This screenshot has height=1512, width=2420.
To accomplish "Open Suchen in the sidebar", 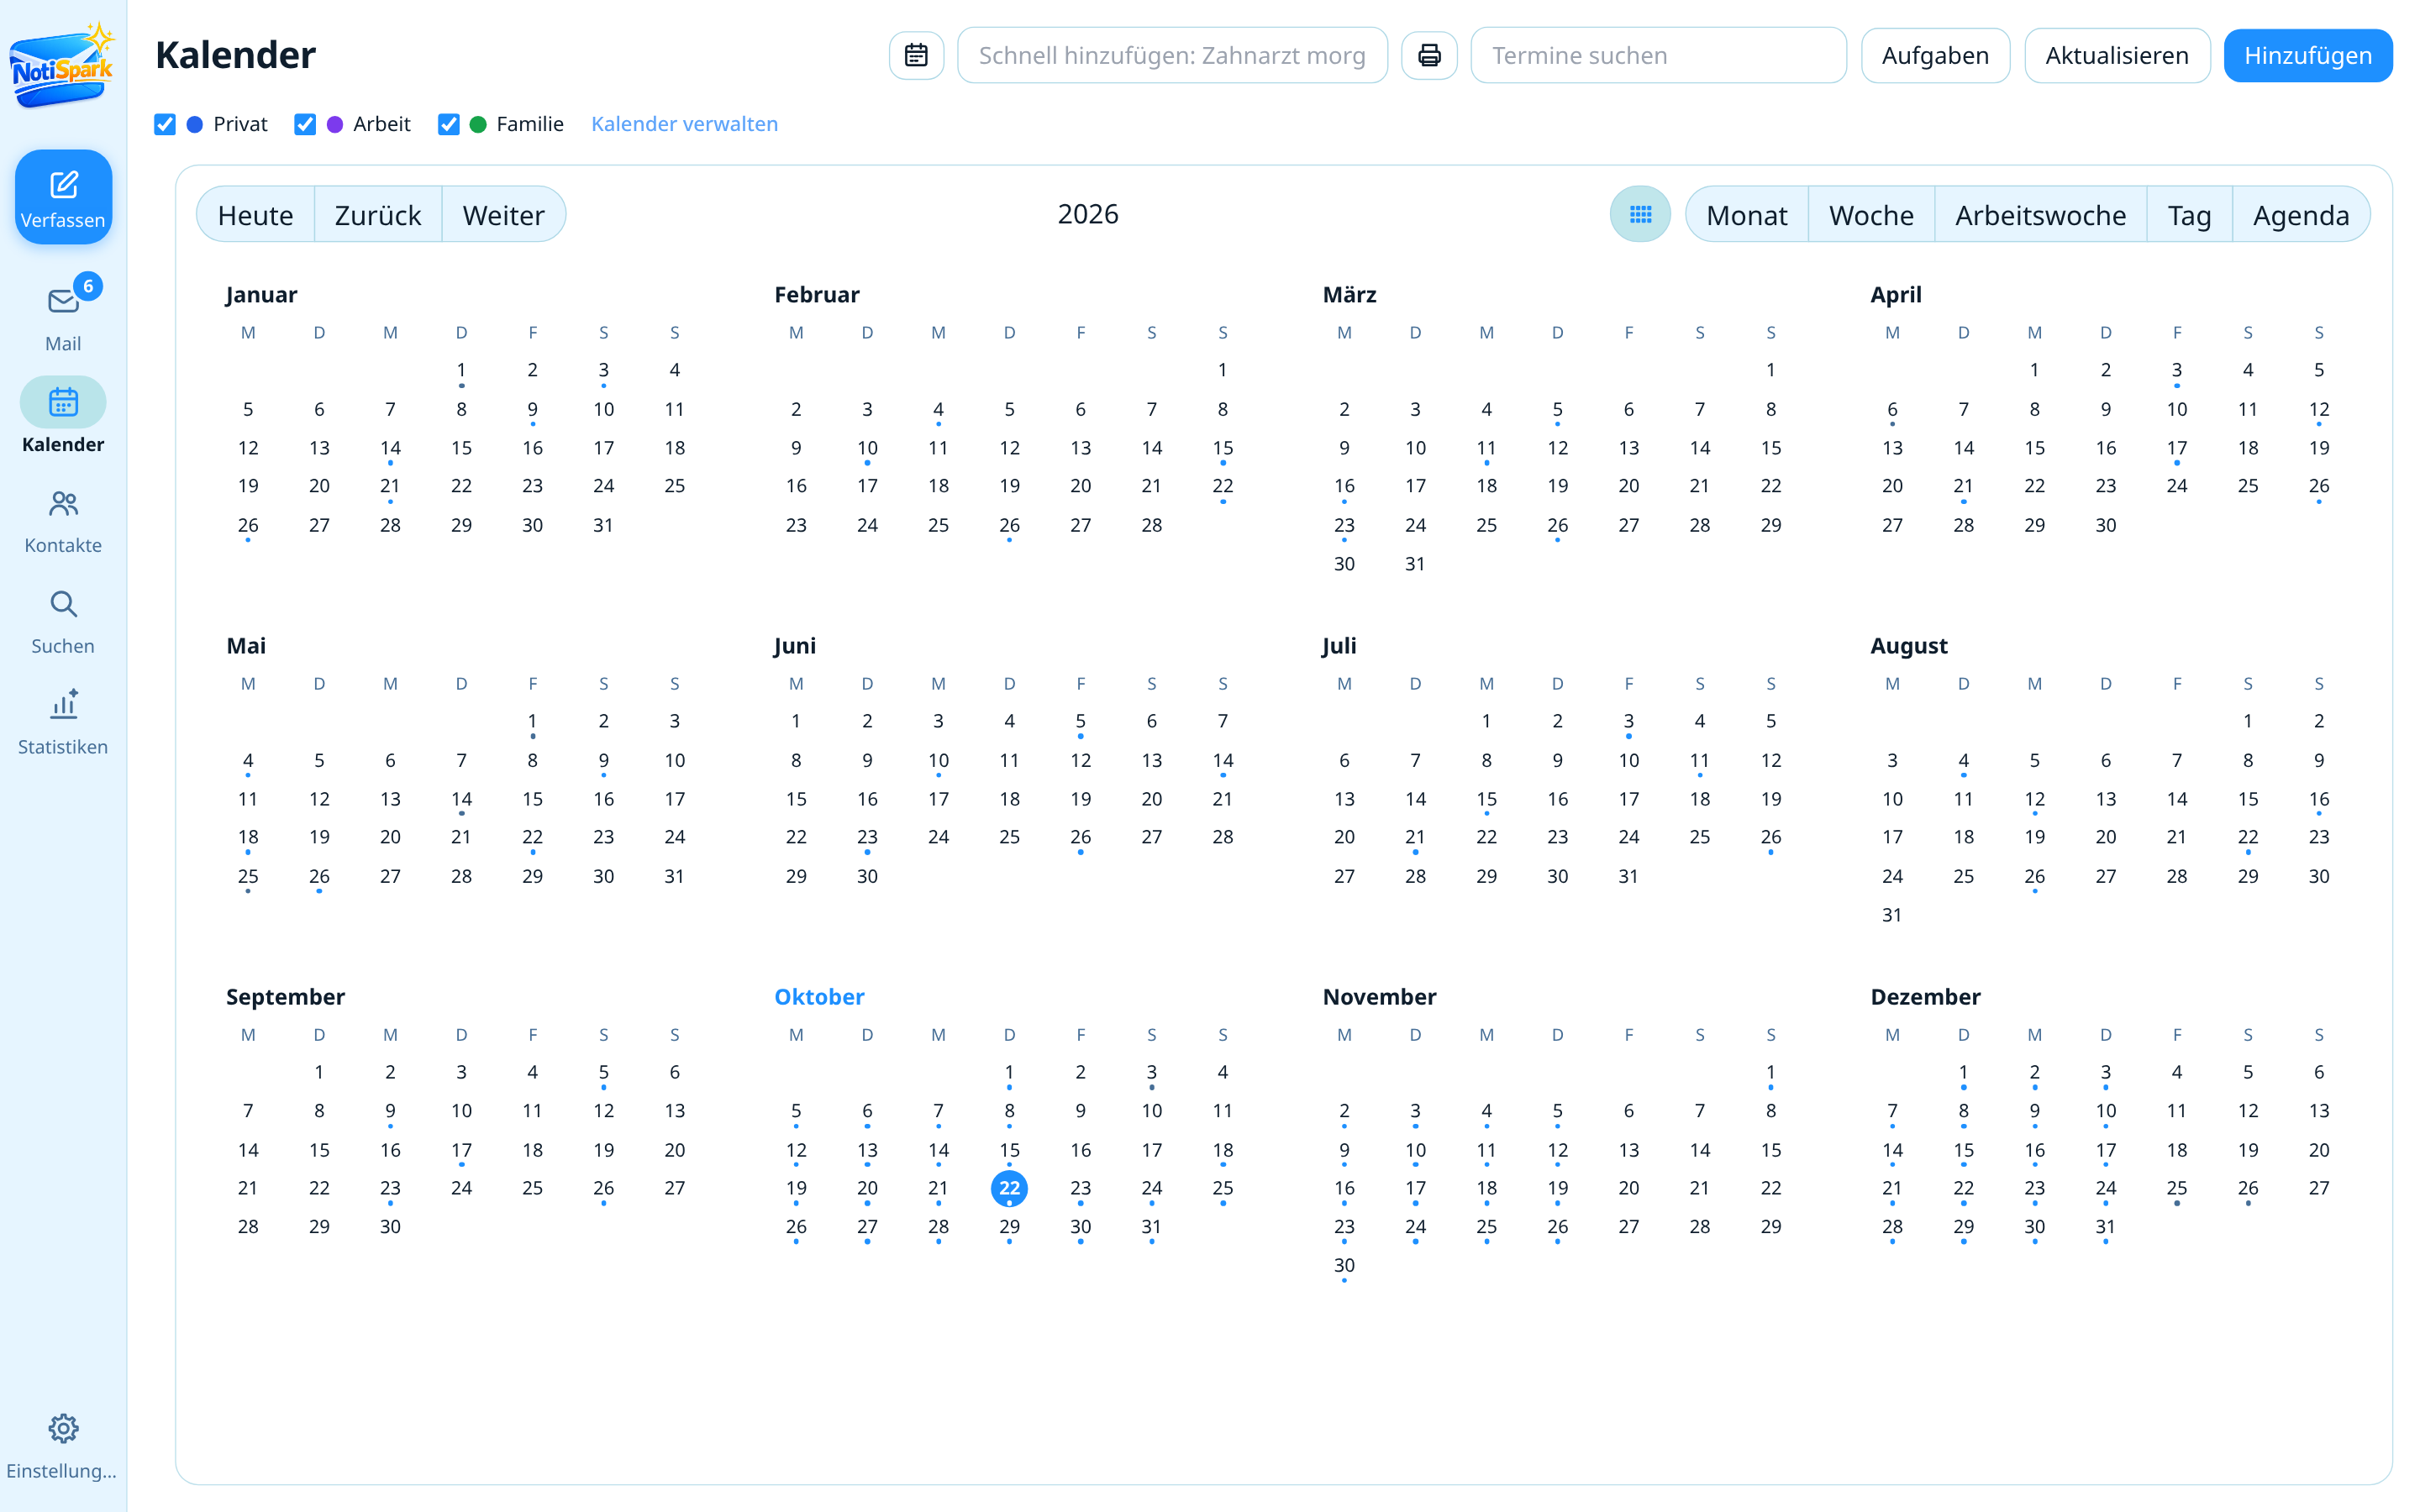I will coord(63,621).
